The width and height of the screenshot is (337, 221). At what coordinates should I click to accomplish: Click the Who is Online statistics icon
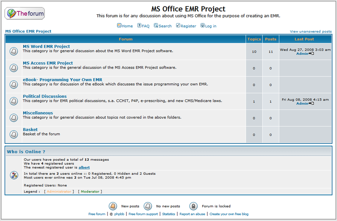coord(14,175)
